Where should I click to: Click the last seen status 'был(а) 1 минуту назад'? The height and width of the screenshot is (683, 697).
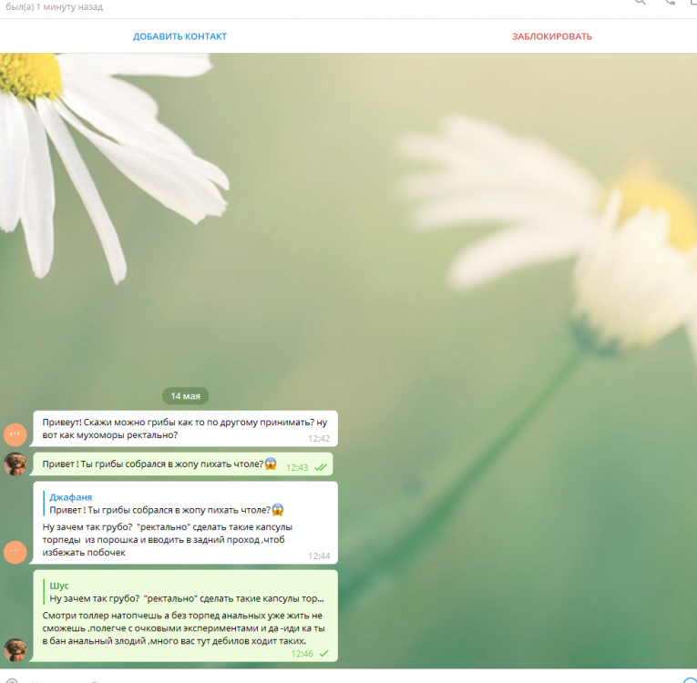(x=54, y=6)
